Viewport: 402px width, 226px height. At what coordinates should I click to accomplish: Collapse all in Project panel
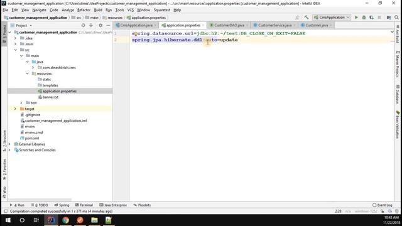coord(91,25)
